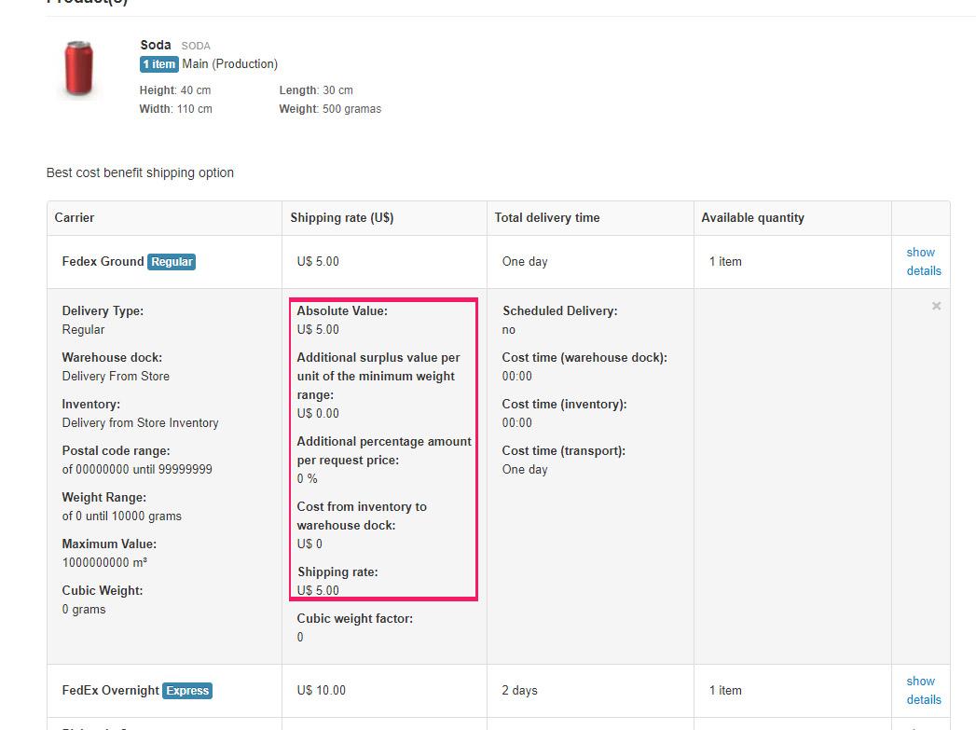The width and height of the screenshot is (976, 730).
Task: Toggle show details for Fedex Ground
Action: click(923, 261)
